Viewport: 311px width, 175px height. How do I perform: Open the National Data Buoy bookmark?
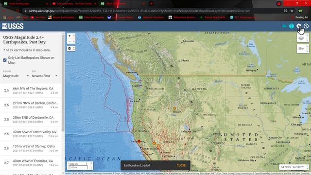151,17
